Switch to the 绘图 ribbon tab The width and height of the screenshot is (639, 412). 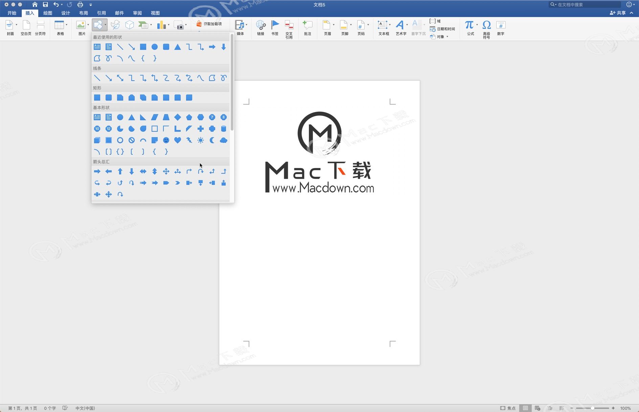(x=48, y=13)
